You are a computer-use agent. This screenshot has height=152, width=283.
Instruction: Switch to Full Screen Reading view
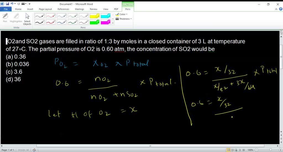(x=232, y=150)
